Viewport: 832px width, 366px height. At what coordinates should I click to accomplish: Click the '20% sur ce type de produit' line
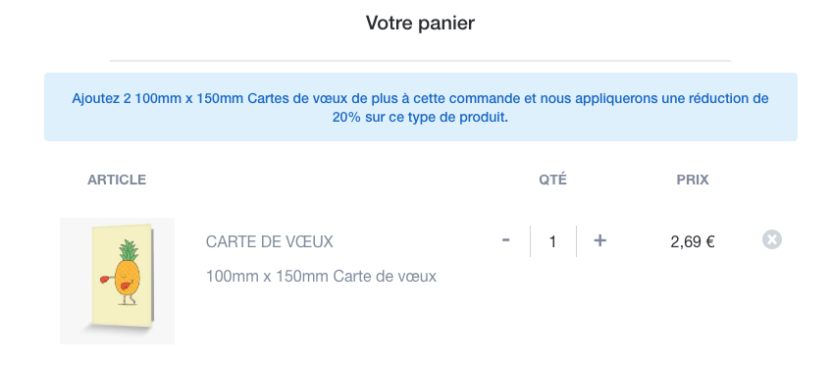point(420,117)
